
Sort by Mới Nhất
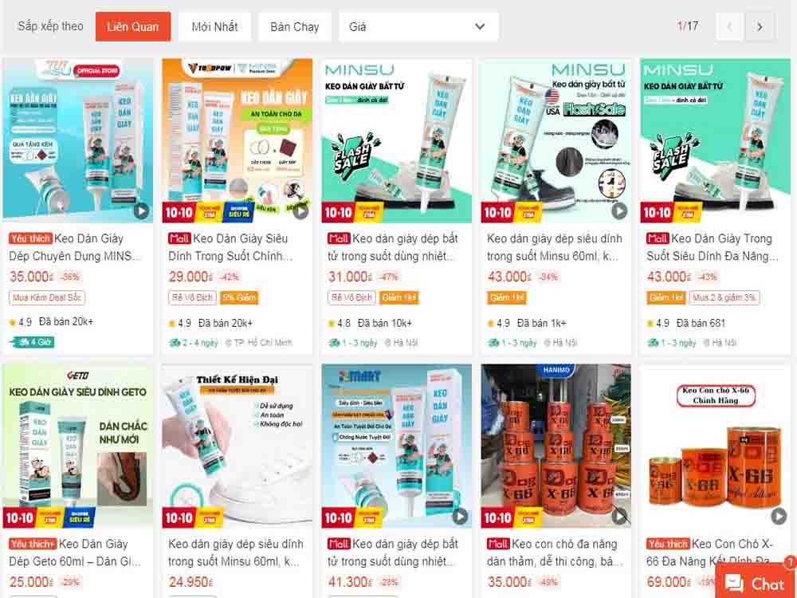pyautogui.click(x=214, y=26)
